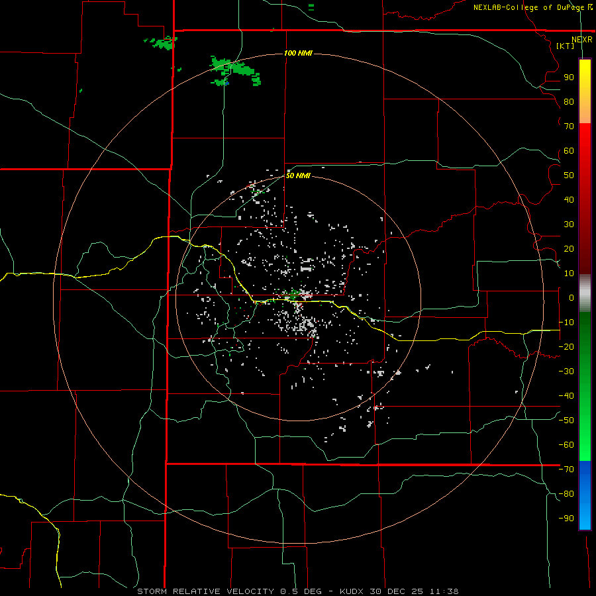Click the 70 knot scale label

pyautogui.click(x=569, y=126)
